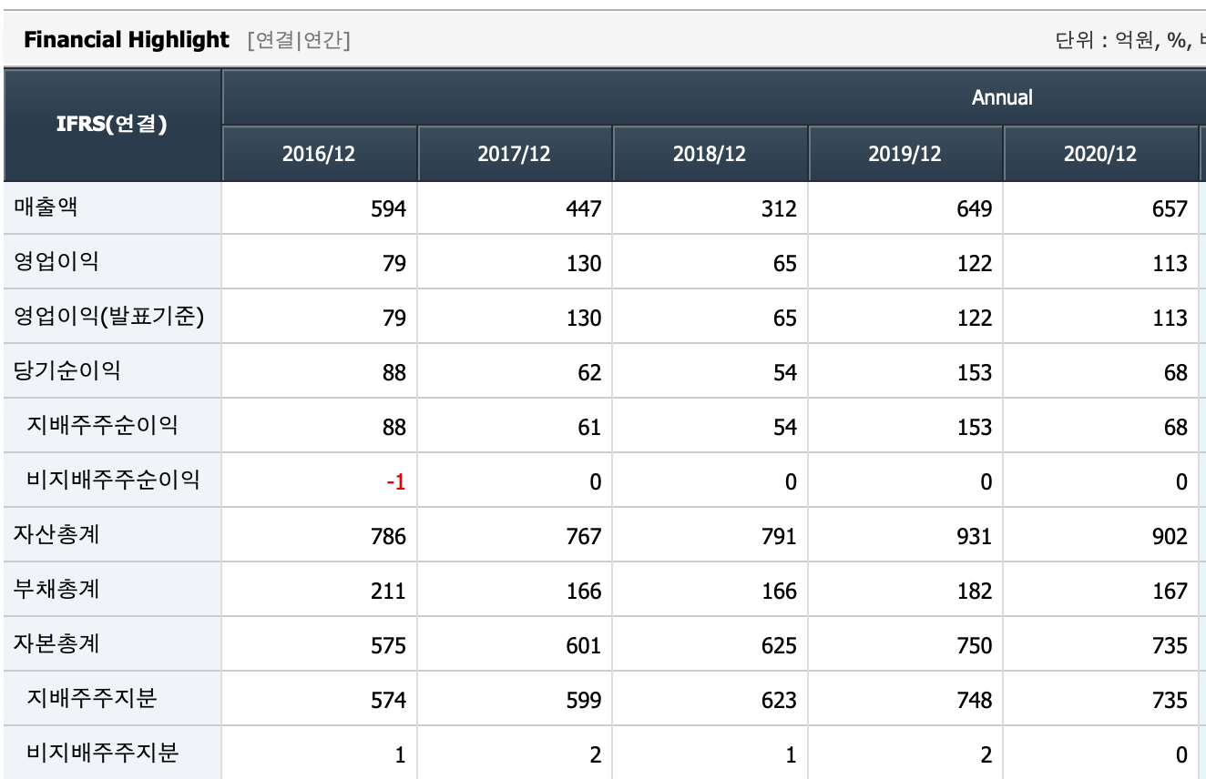Click 자산총계 value 931 for 2019/12
The image size is (1206, 779).
(x=974, y=537)
